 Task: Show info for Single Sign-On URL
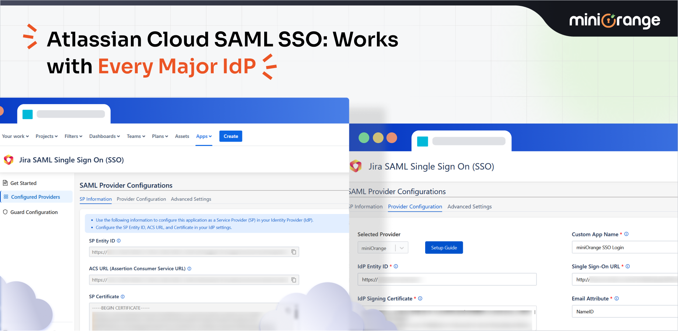click(628, 266)
